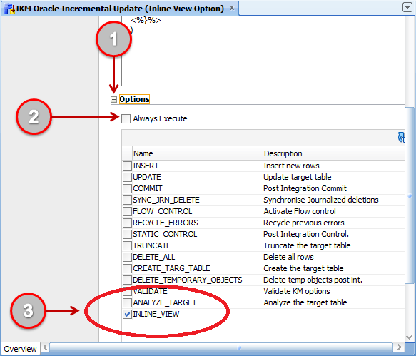416x356 pixels.
Task: Check the ANALYZE_TARGET option box
Action: (127, 302)
